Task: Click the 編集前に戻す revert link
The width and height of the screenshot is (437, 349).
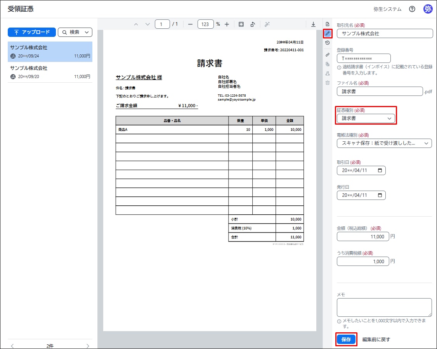Action: coord(376,339)
